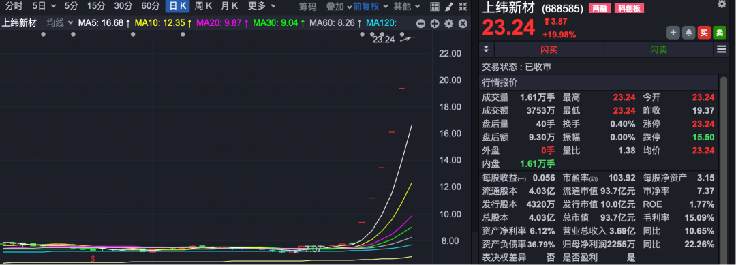Image resolution: width=736 pixels, height=265 pixels.
Task: Click the MA30: 9.04 label
Action: pos(279,23)
